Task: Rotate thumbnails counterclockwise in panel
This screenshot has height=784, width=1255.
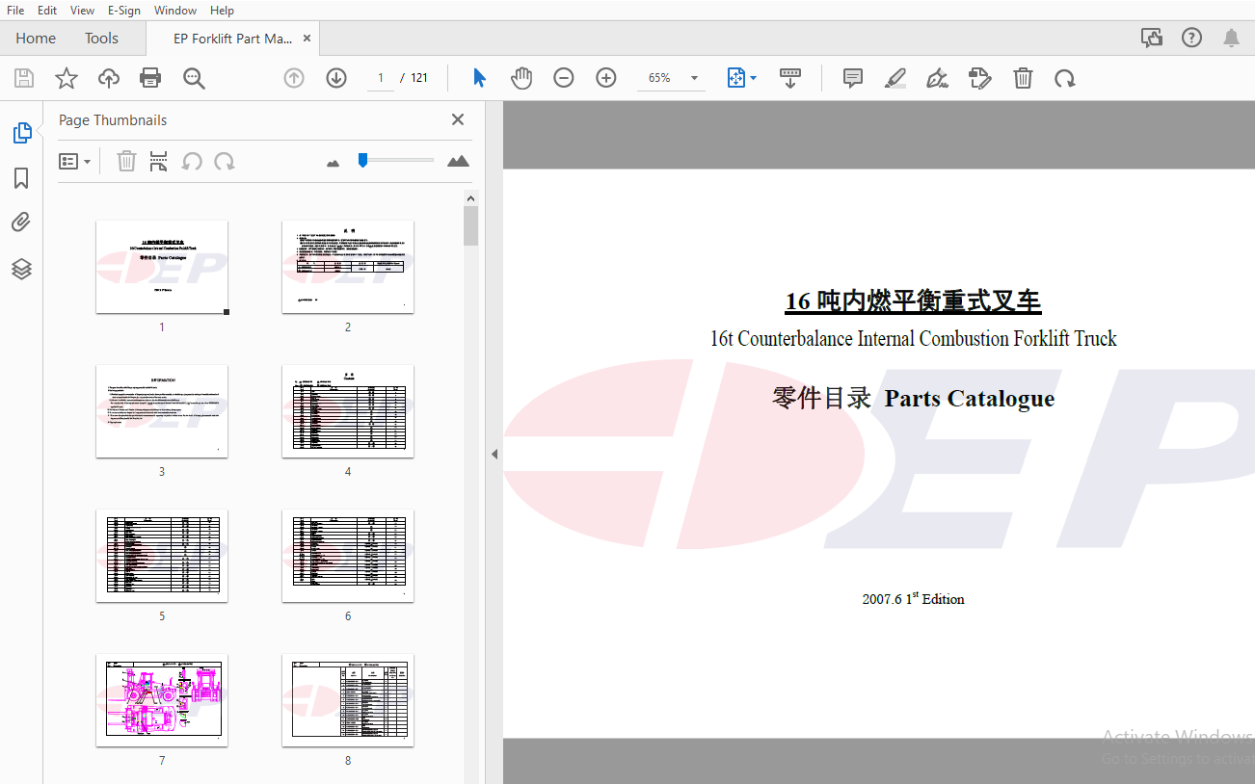Action: tap(192, 161)
